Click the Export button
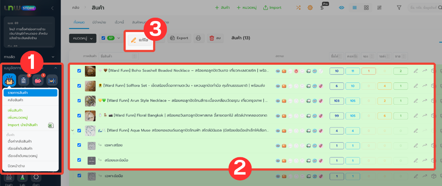The width and height of the screenshot is (442, 186). (x=179, y=38)
